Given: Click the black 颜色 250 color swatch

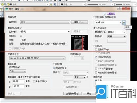Looking at the screenshot, I should click(x=62, y=4).
